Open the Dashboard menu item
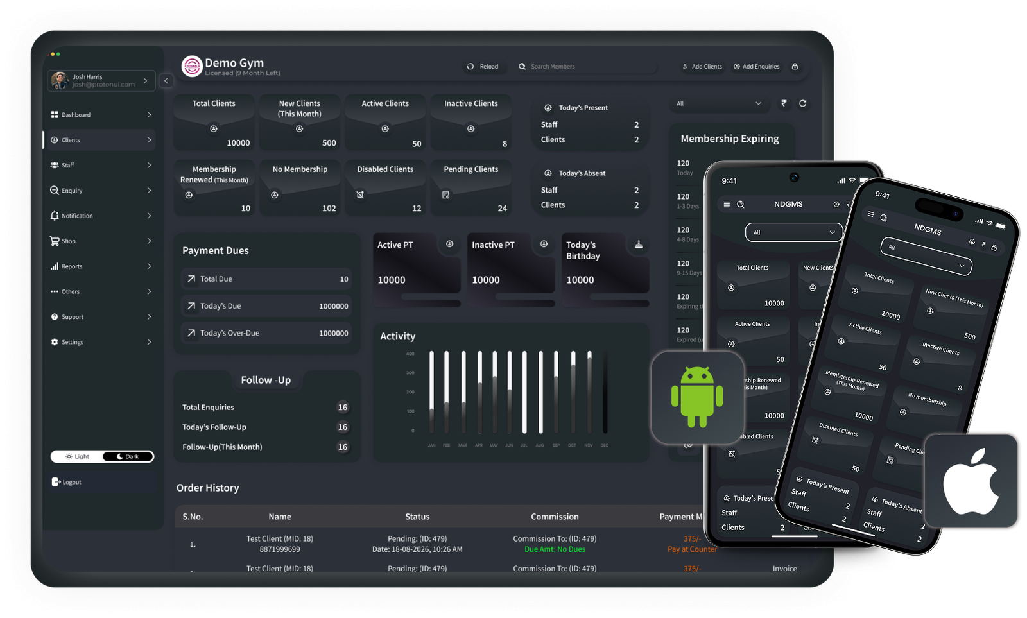This screenshot has height=618, width=1027. [x=100, y=114]
